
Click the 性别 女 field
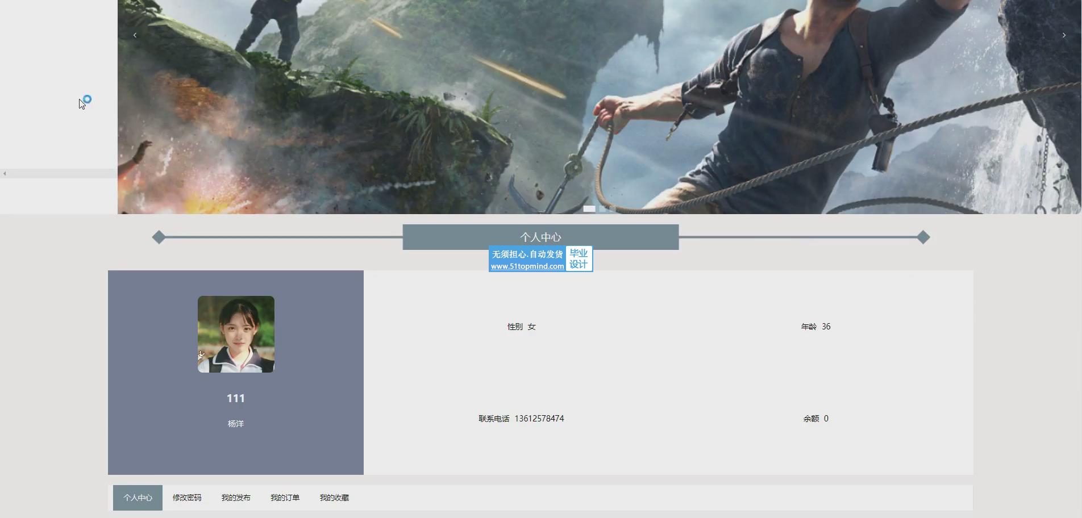(522, 327)
